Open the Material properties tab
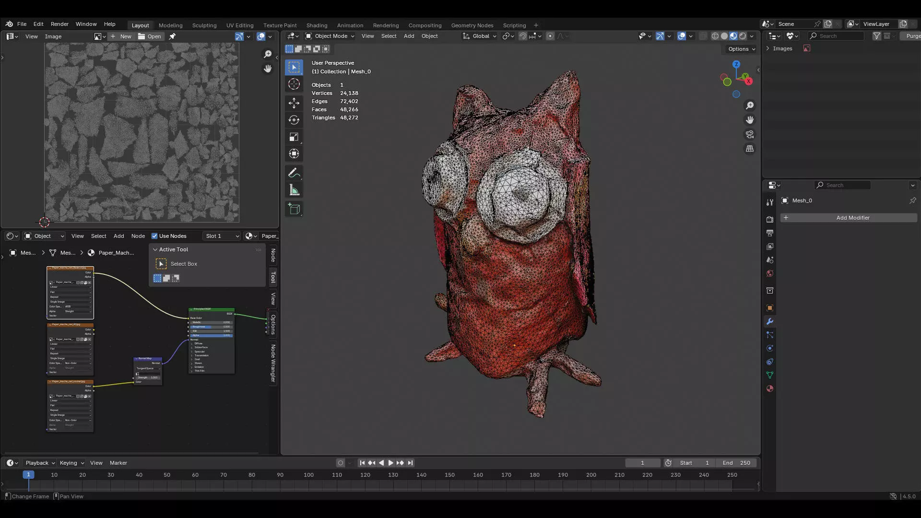This screenshot has width=921, height=518. coord(770,388)
